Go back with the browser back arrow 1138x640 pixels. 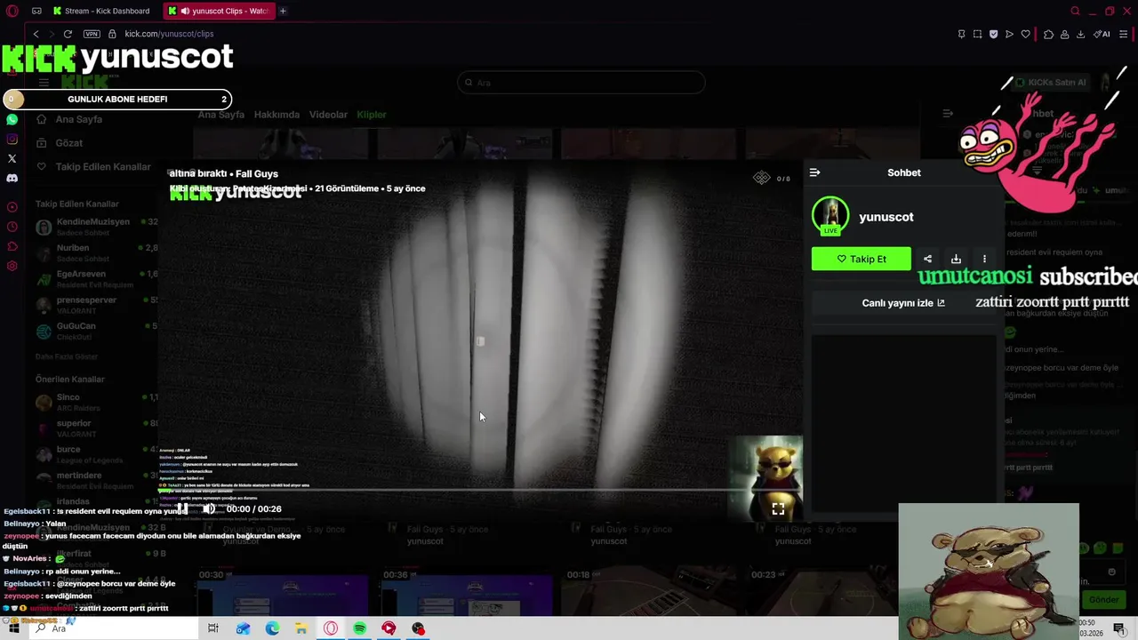[x=36, y=34]
